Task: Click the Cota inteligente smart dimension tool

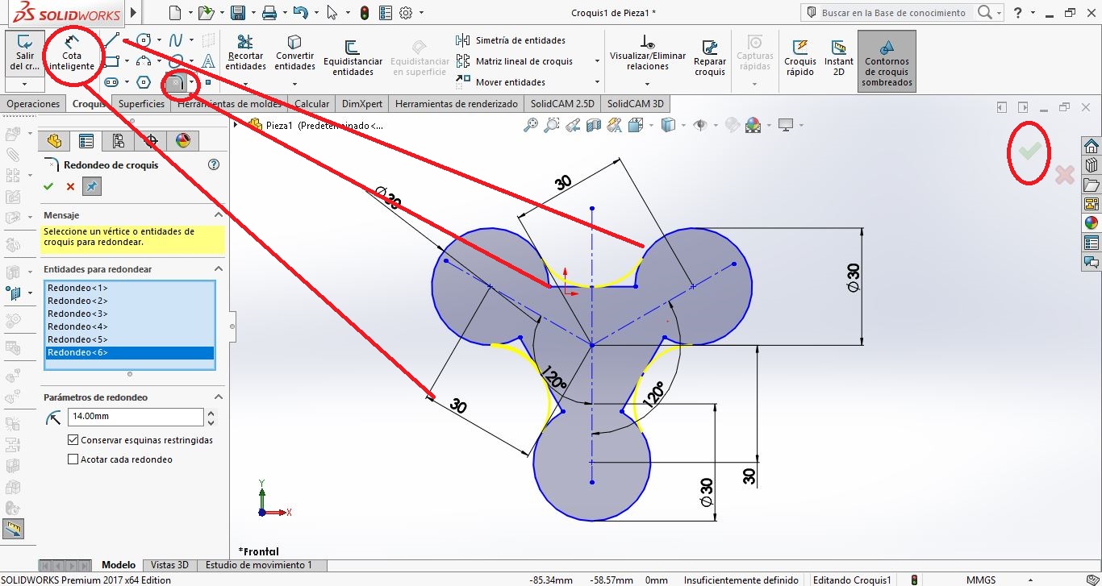Action: pos(72,53)
